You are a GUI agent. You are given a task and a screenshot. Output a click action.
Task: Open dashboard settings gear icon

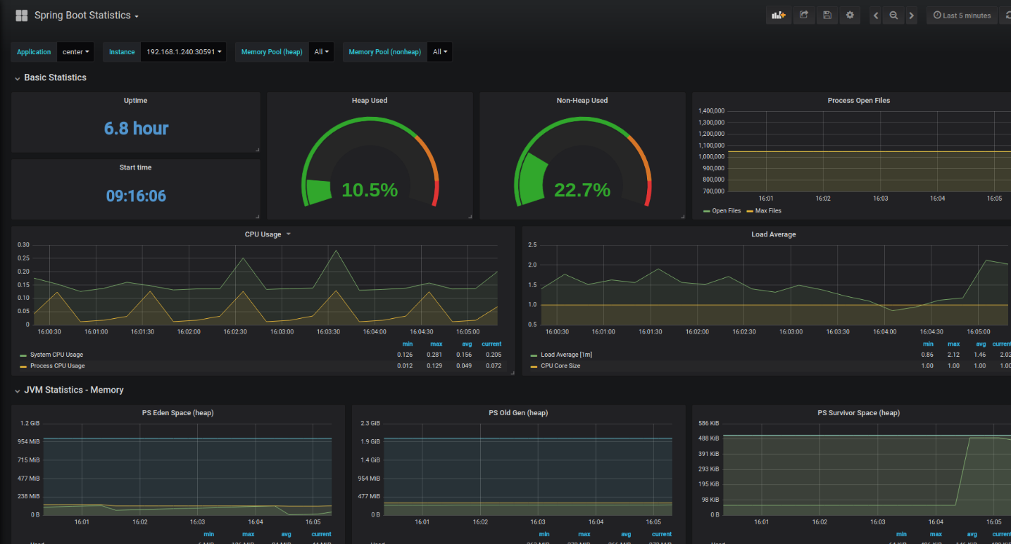coord(850,15)
